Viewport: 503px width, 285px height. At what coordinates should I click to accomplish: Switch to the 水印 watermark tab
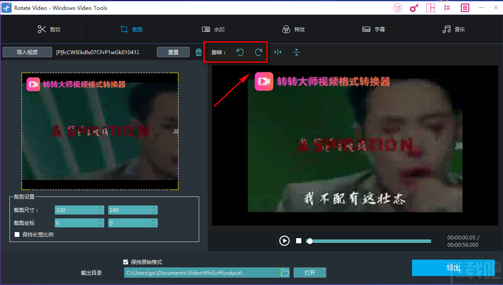213,29
